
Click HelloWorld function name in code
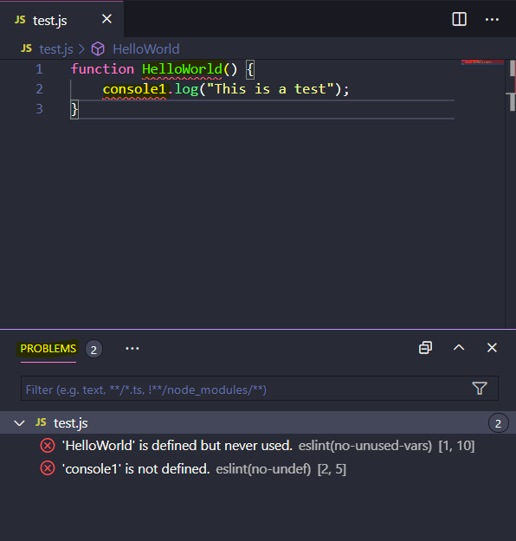(x=182, y=69)
